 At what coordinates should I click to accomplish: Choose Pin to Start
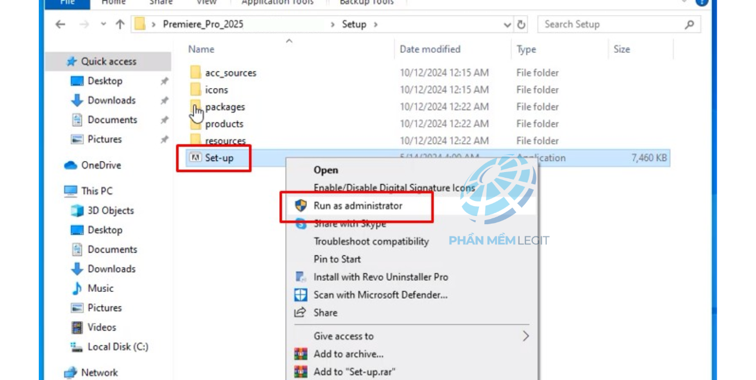pyautogui.click(x=337, y=259)
